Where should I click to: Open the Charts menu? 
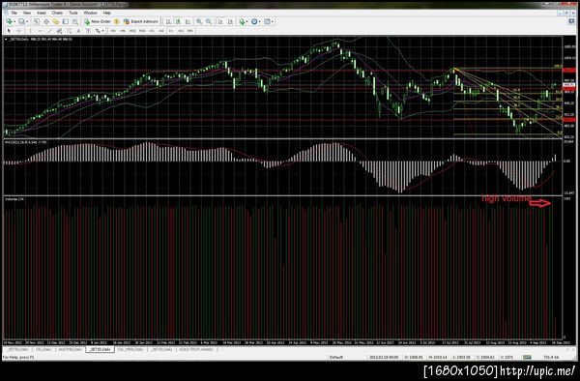57,13
